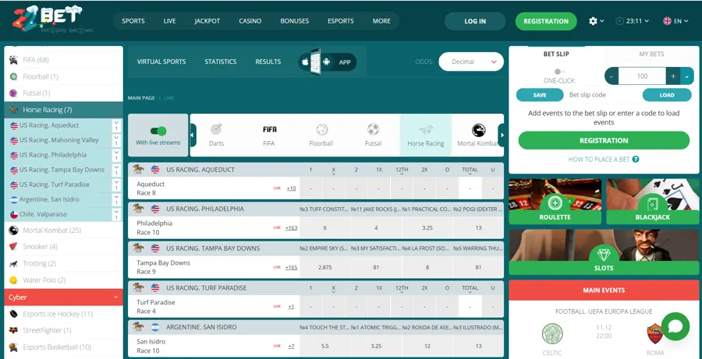
Task: Click the Bet slip code field
Action: coord(603,95)
